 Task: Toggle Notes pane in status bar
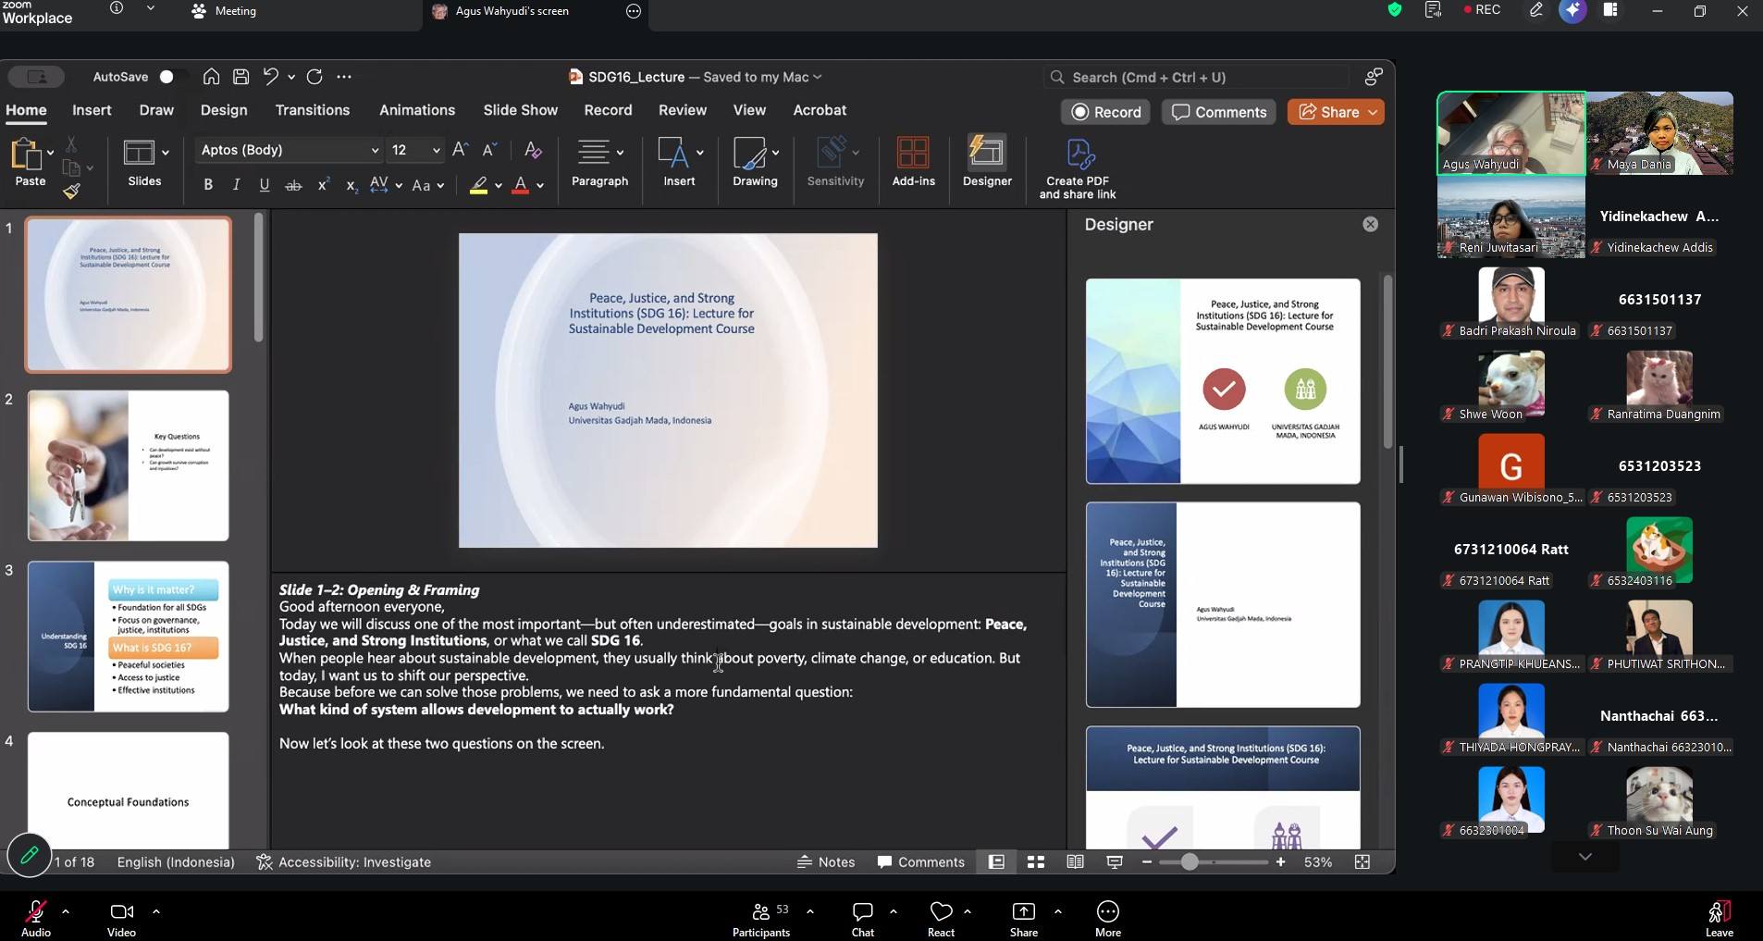coord(826,862)
